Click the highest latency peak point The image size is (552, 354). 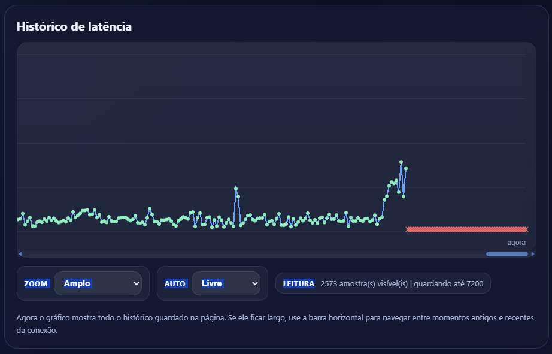[x=401, y=162]
